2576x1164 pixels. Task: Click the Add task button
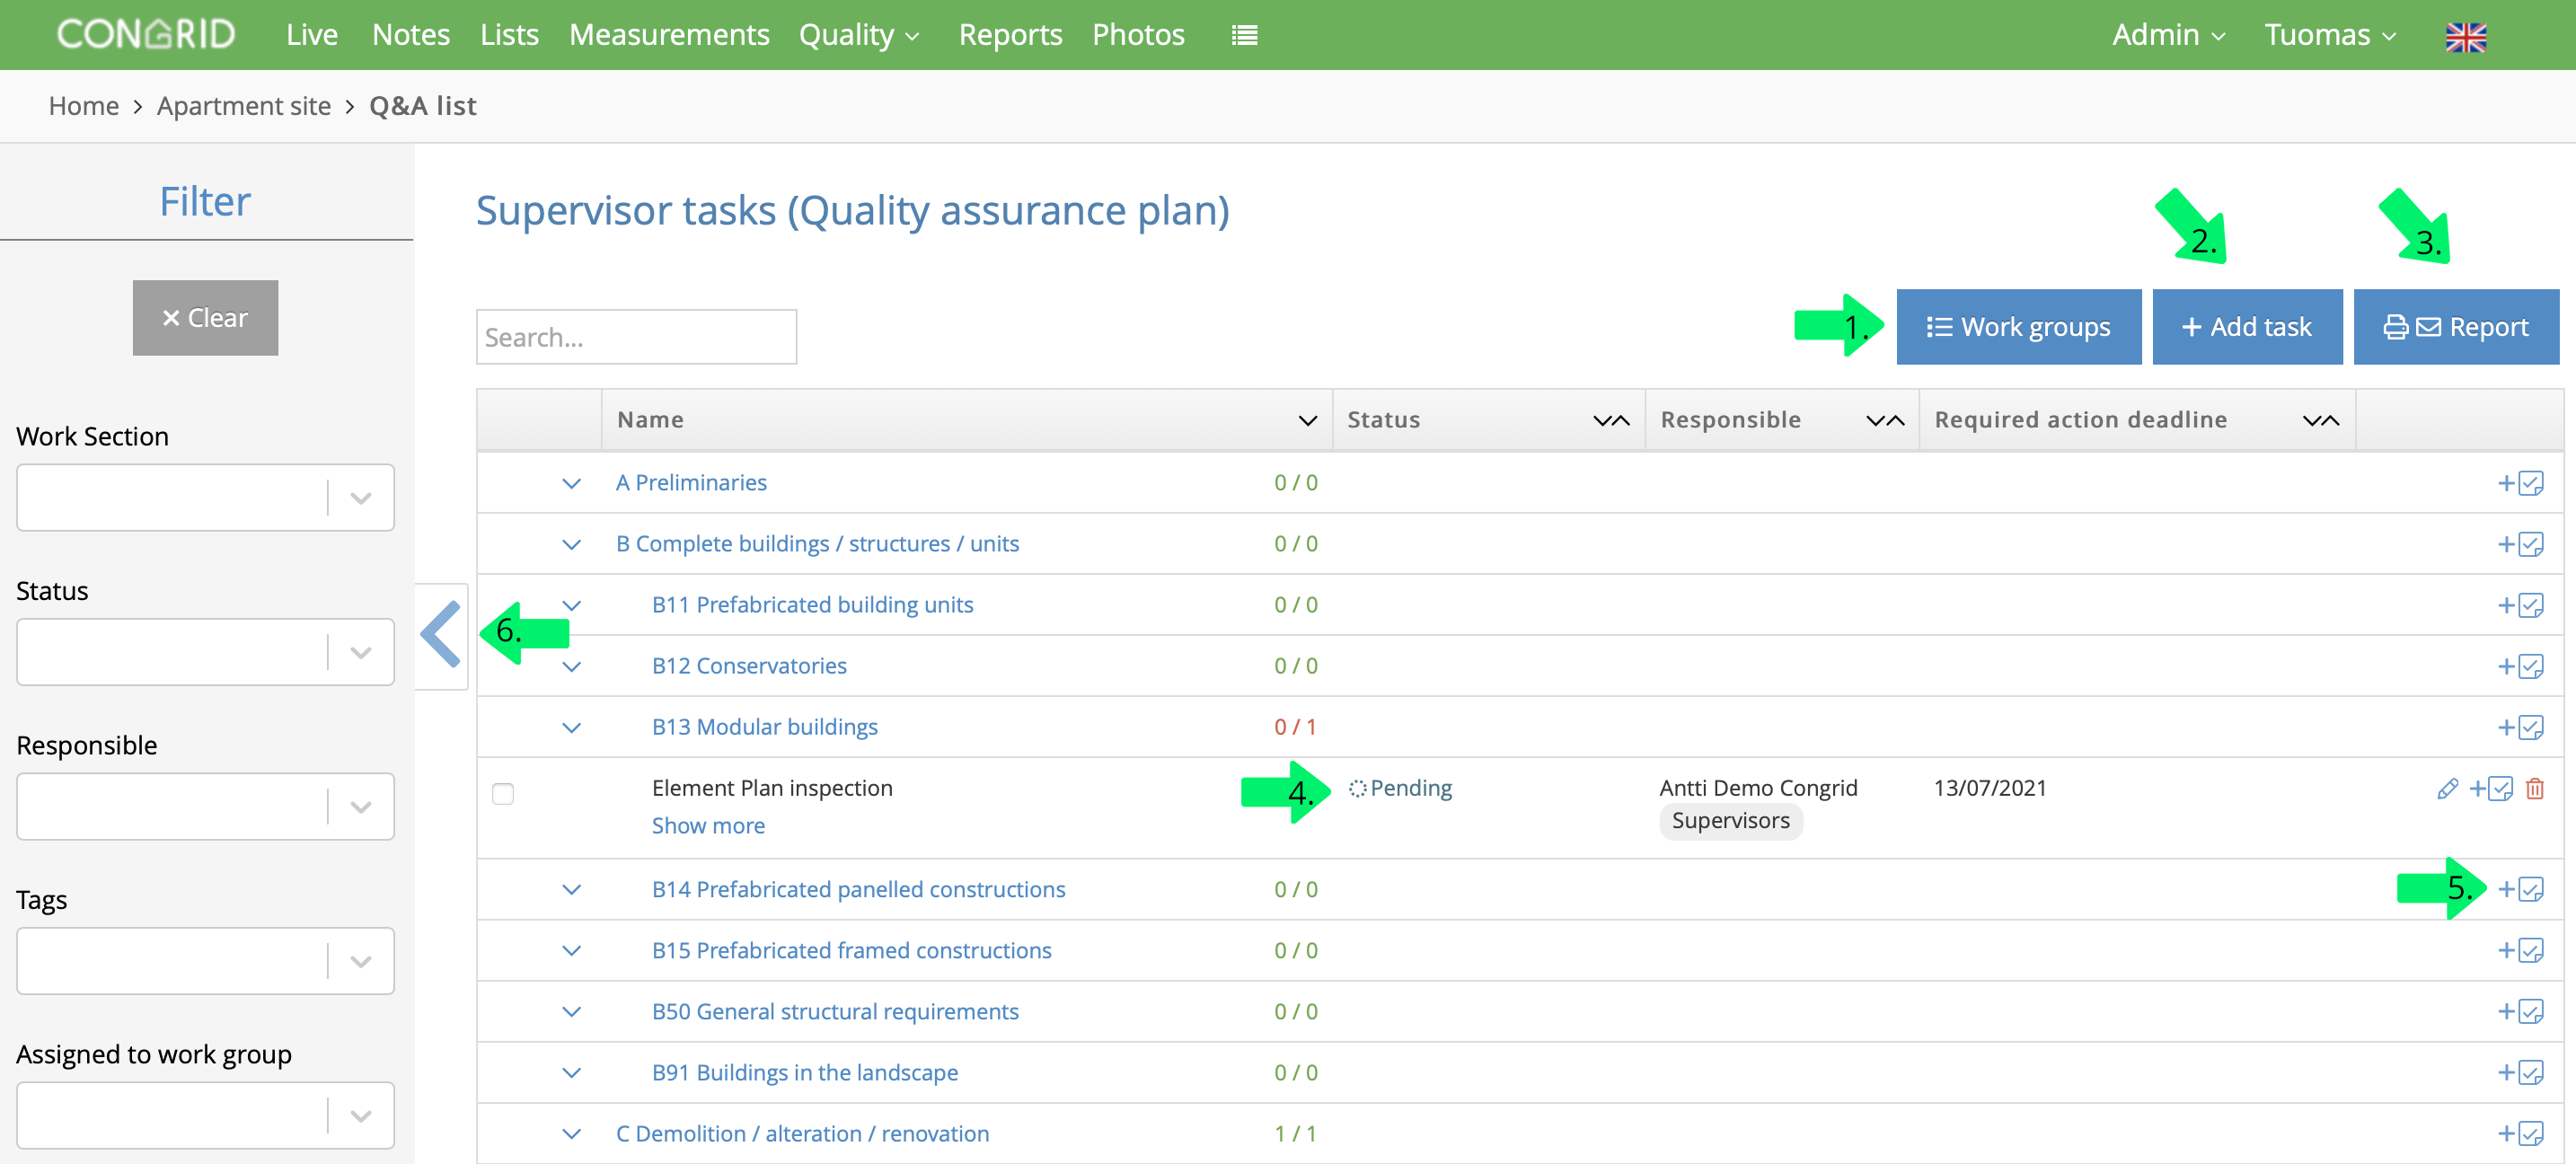[x=2246, y=327]
